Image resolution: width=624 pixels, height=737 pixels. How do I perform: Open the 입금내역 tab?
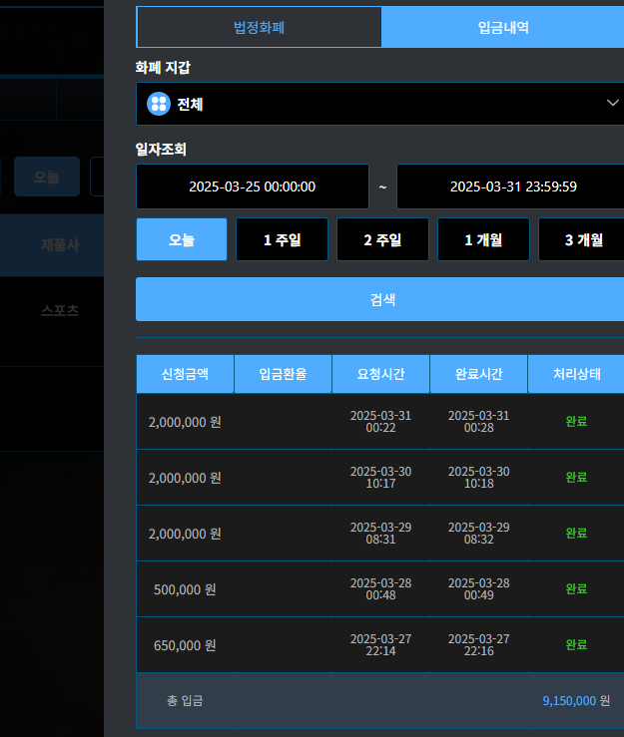point(503,28)
